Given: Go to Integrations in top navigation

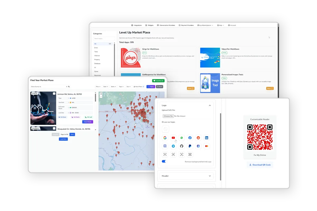Looking at the screenshot, I should coord(137,25).
